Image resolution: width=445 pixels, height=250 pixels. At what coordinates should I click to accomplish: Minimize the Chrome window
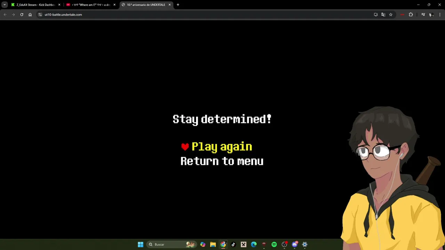pyautogui.click(x=418, y=5)
